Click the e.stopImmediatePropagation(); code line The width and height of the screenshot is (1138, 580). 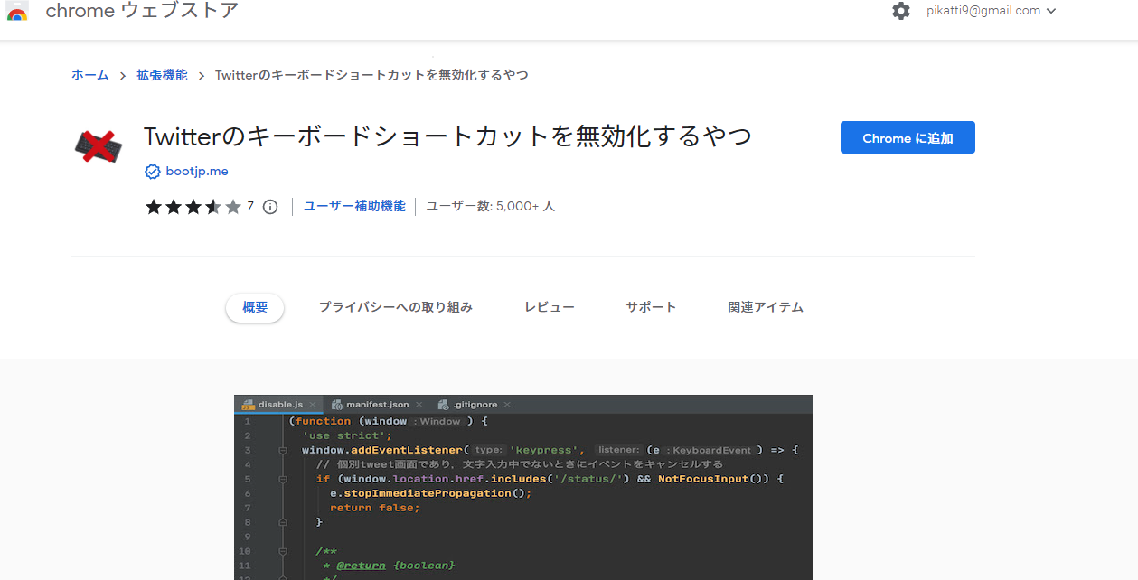point(431,493)
